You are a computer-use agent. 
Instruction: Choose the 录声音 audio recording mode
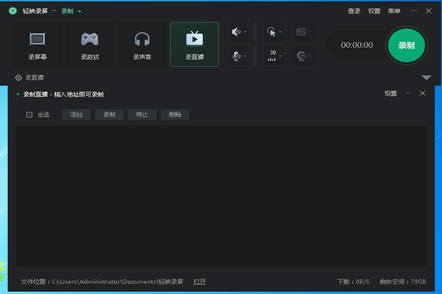(142, 45)
